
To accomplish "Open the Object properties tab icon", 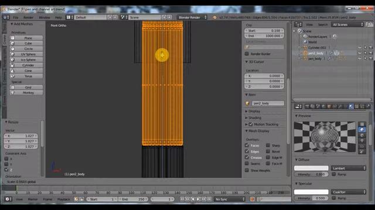I will coord(329,106).
